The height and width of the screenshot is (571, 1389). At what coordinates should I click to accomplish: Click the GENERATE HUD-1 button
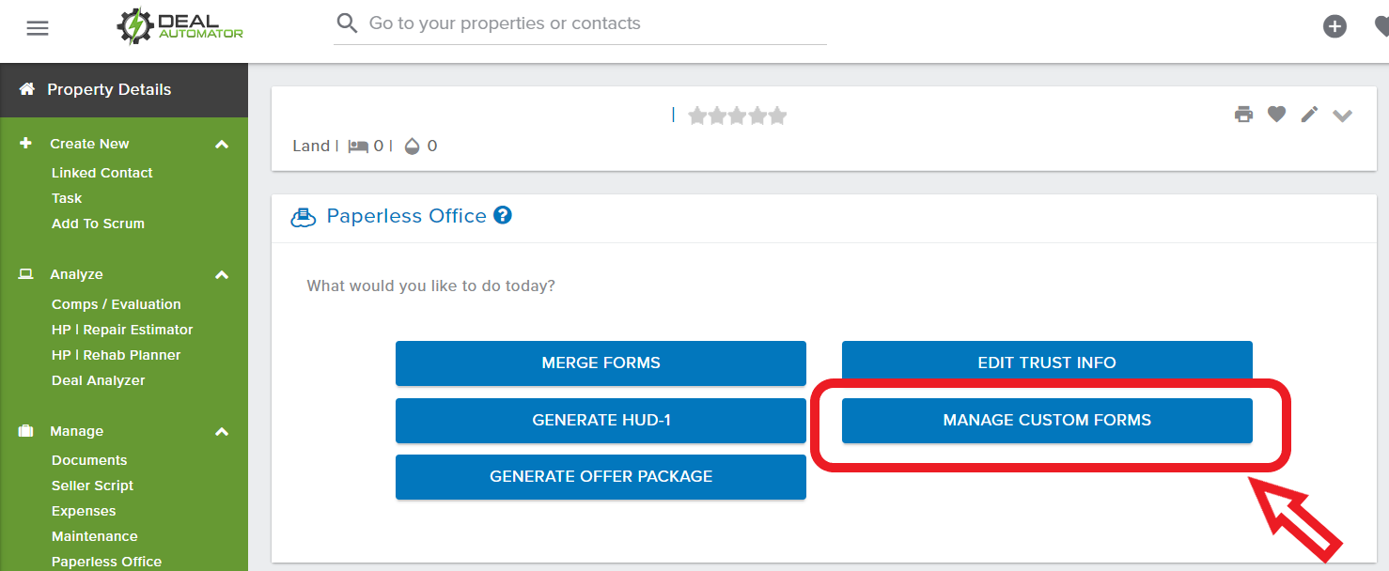[x=601, y=420]
